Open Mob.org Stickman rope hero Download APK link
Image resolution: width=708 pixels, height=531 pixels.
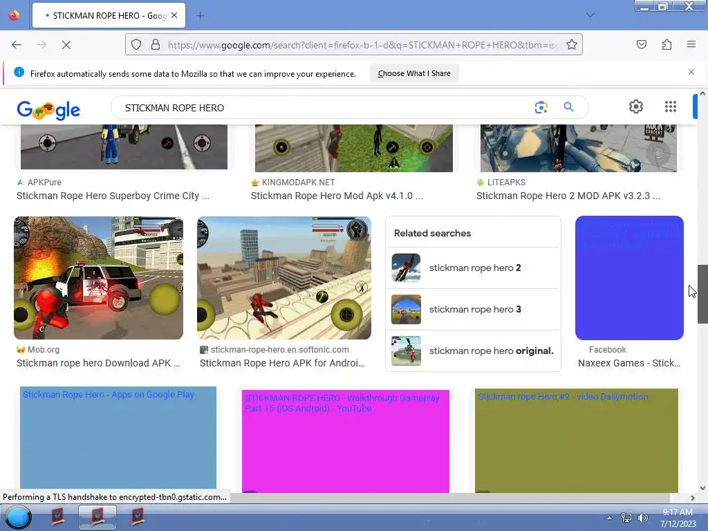98,363
